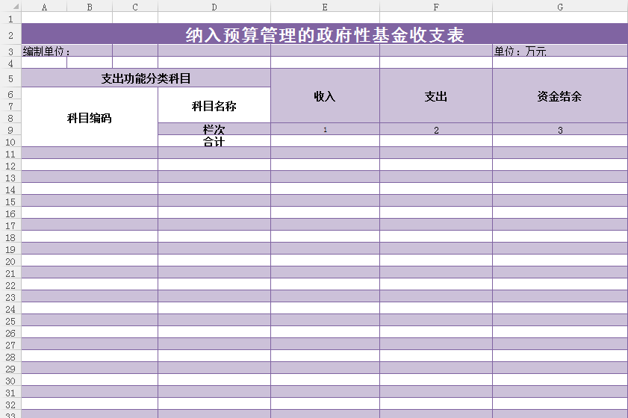Screen dimensions: 628x418
Task: Select column A header
Action: coord(44,7)
